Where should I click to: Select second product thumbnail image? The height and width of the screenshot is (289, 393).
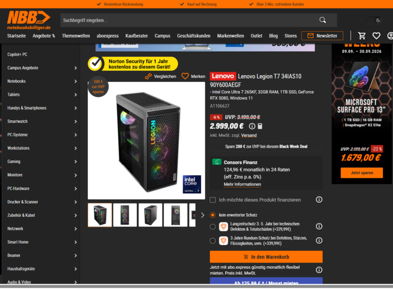coord(125,215)
